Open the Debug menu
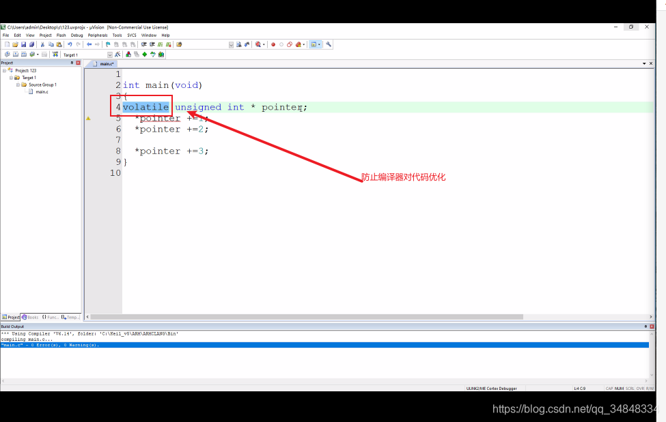 tap(77, 35)
